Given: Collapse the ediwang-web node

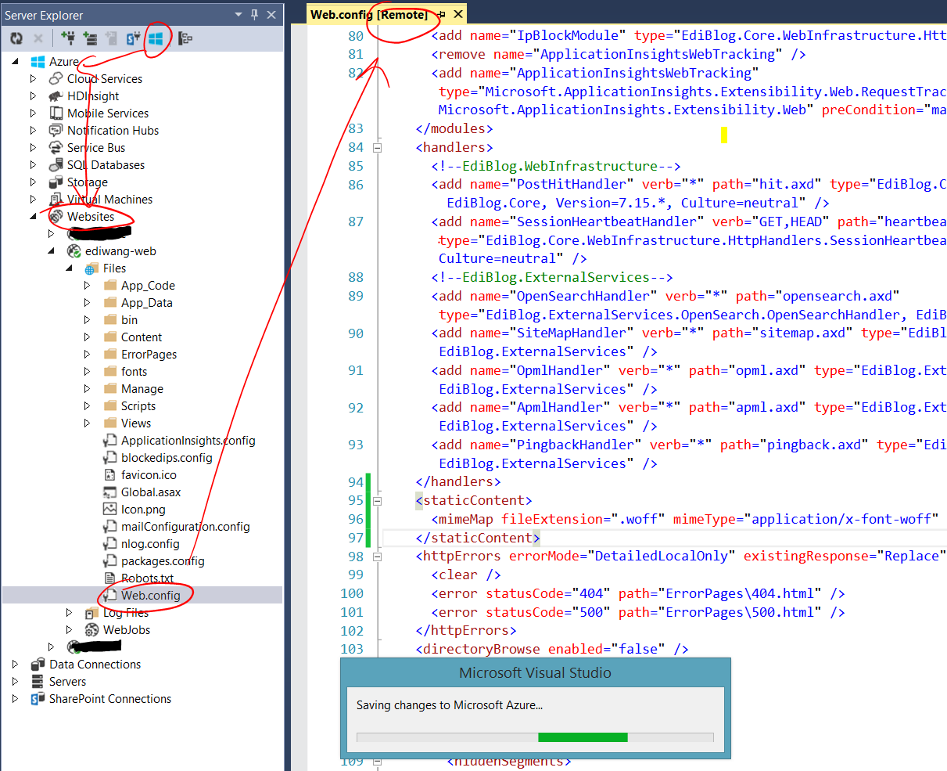Looking at the screenshot, I should point(52,250).
